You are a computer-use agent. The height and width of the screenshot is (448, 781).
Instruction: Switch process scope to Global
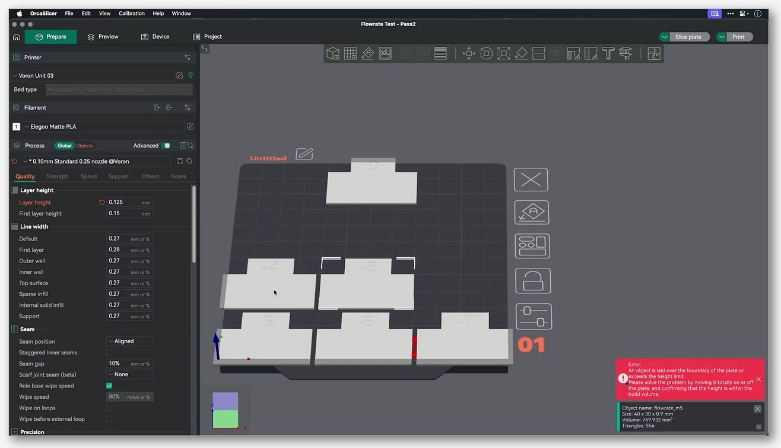[64, 145]
